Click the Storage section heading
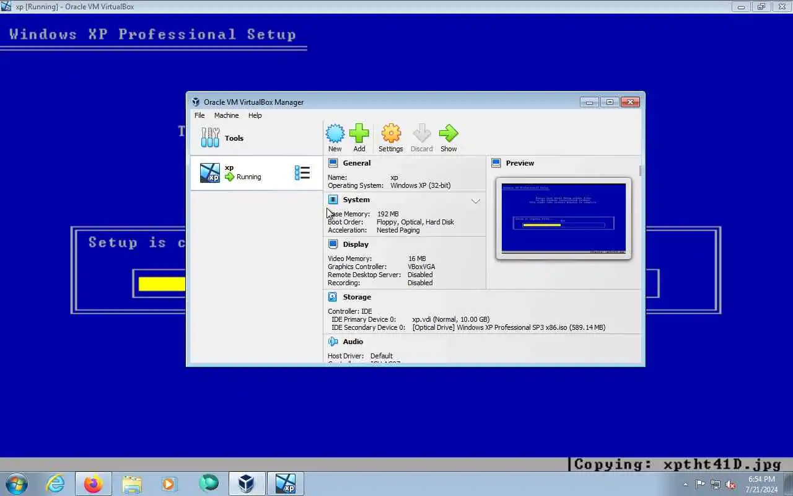793x496 pixels. click(357, 297)
